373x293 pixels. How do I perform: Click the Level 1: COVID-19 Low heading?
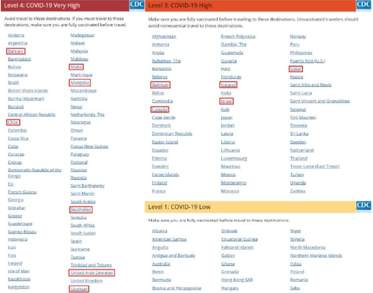(179, 207)
